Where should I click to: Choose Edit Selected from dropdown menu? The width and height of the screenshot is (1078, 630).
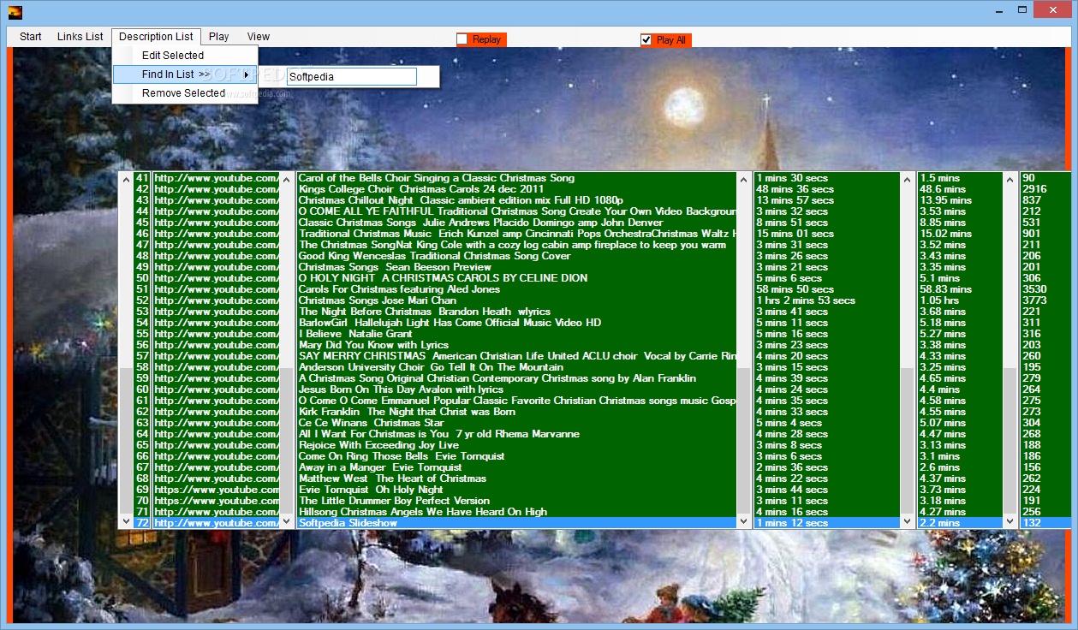[185, 56]
